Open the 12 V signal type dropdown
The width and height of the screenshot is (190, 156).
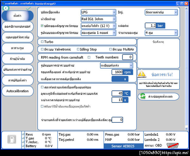(x=98, y=26)
